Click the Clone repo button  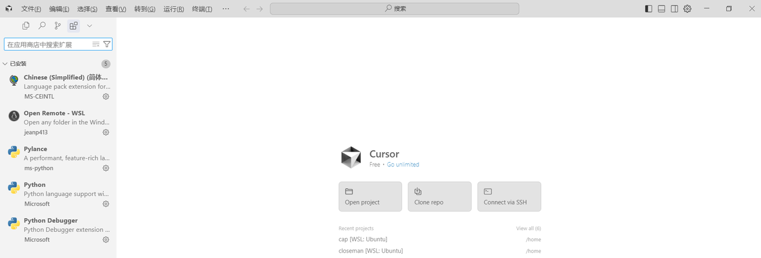tap(440, 197)
